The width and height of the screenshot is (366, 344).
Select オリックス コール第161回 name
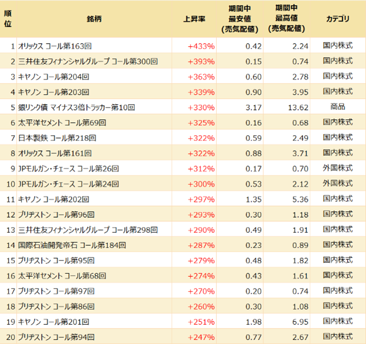coord(54,153)
